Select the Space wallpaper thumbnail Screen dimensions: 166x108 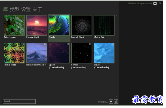[x=59, y=53]
